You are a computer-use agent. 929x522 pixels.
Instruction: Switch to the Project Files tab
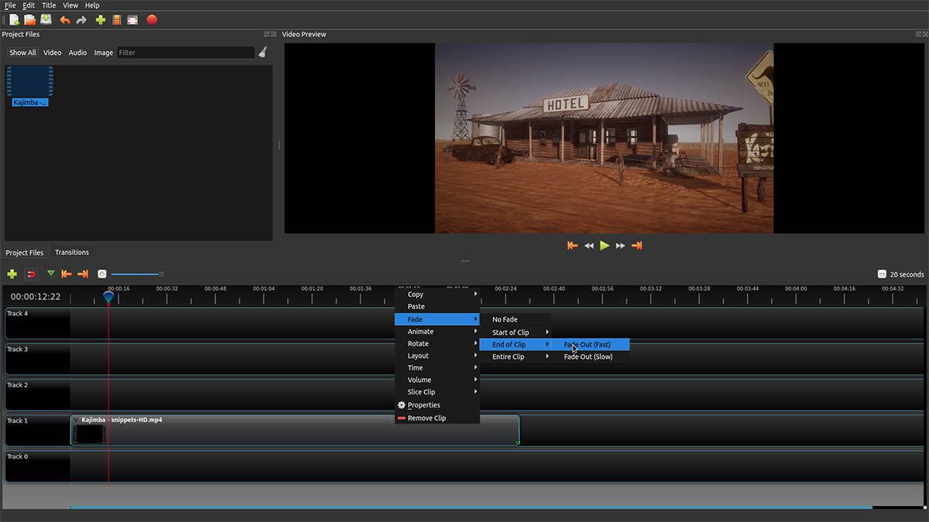pos(25,252)
